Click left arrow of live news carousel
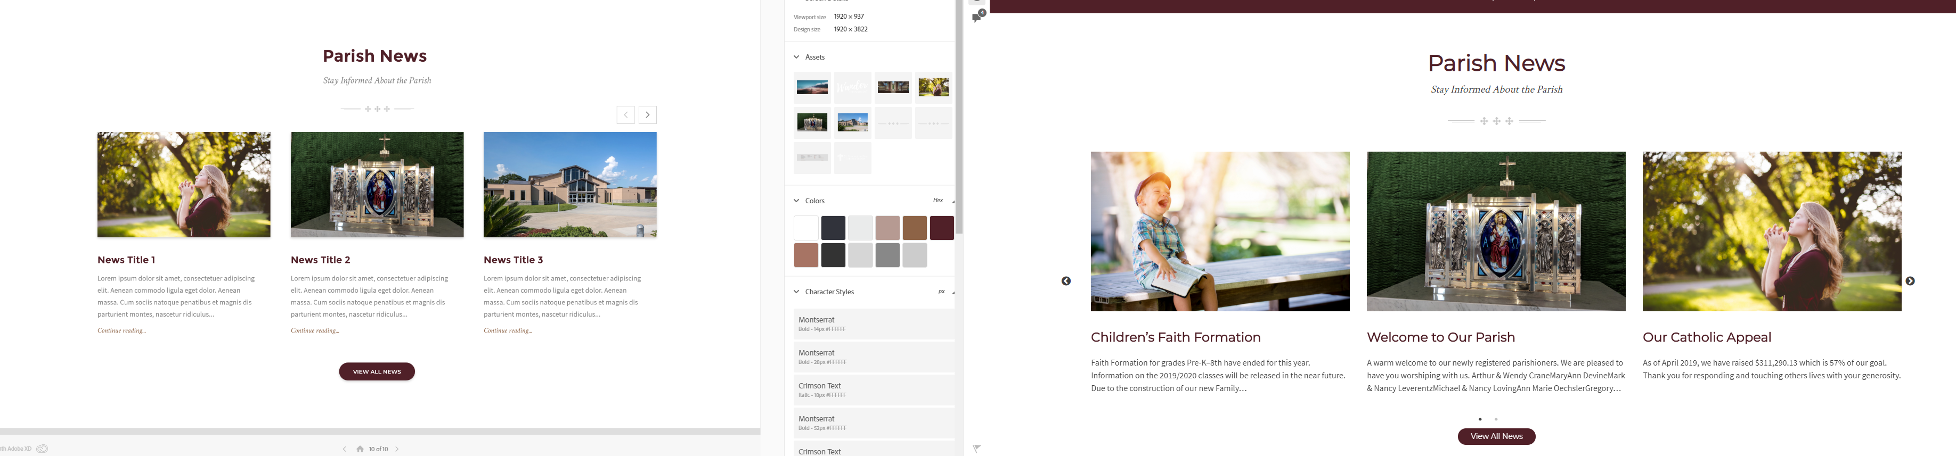 pyautogui.click(x=1066, y=281)
